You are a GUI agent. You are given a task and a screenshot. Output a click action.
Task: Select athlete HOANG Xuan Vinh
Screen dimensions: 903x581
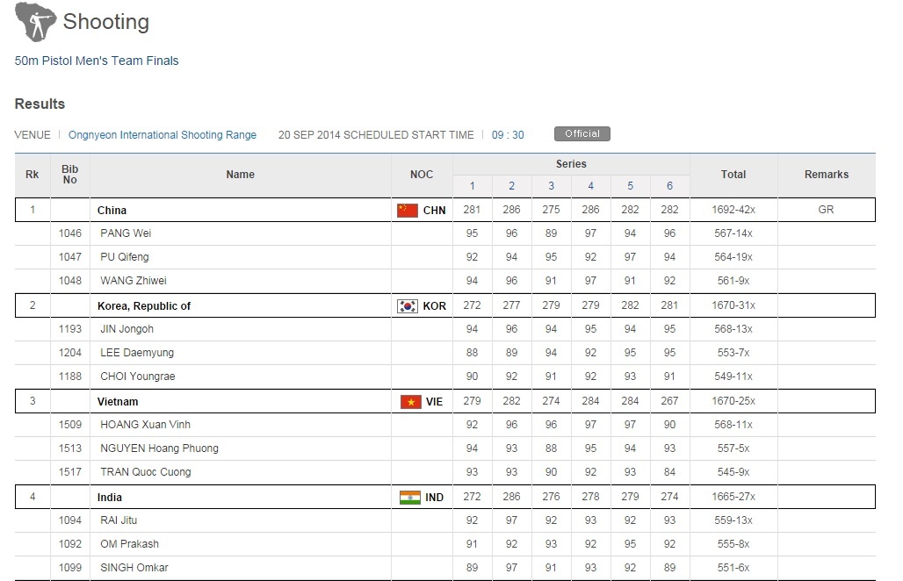click(145, 425)
